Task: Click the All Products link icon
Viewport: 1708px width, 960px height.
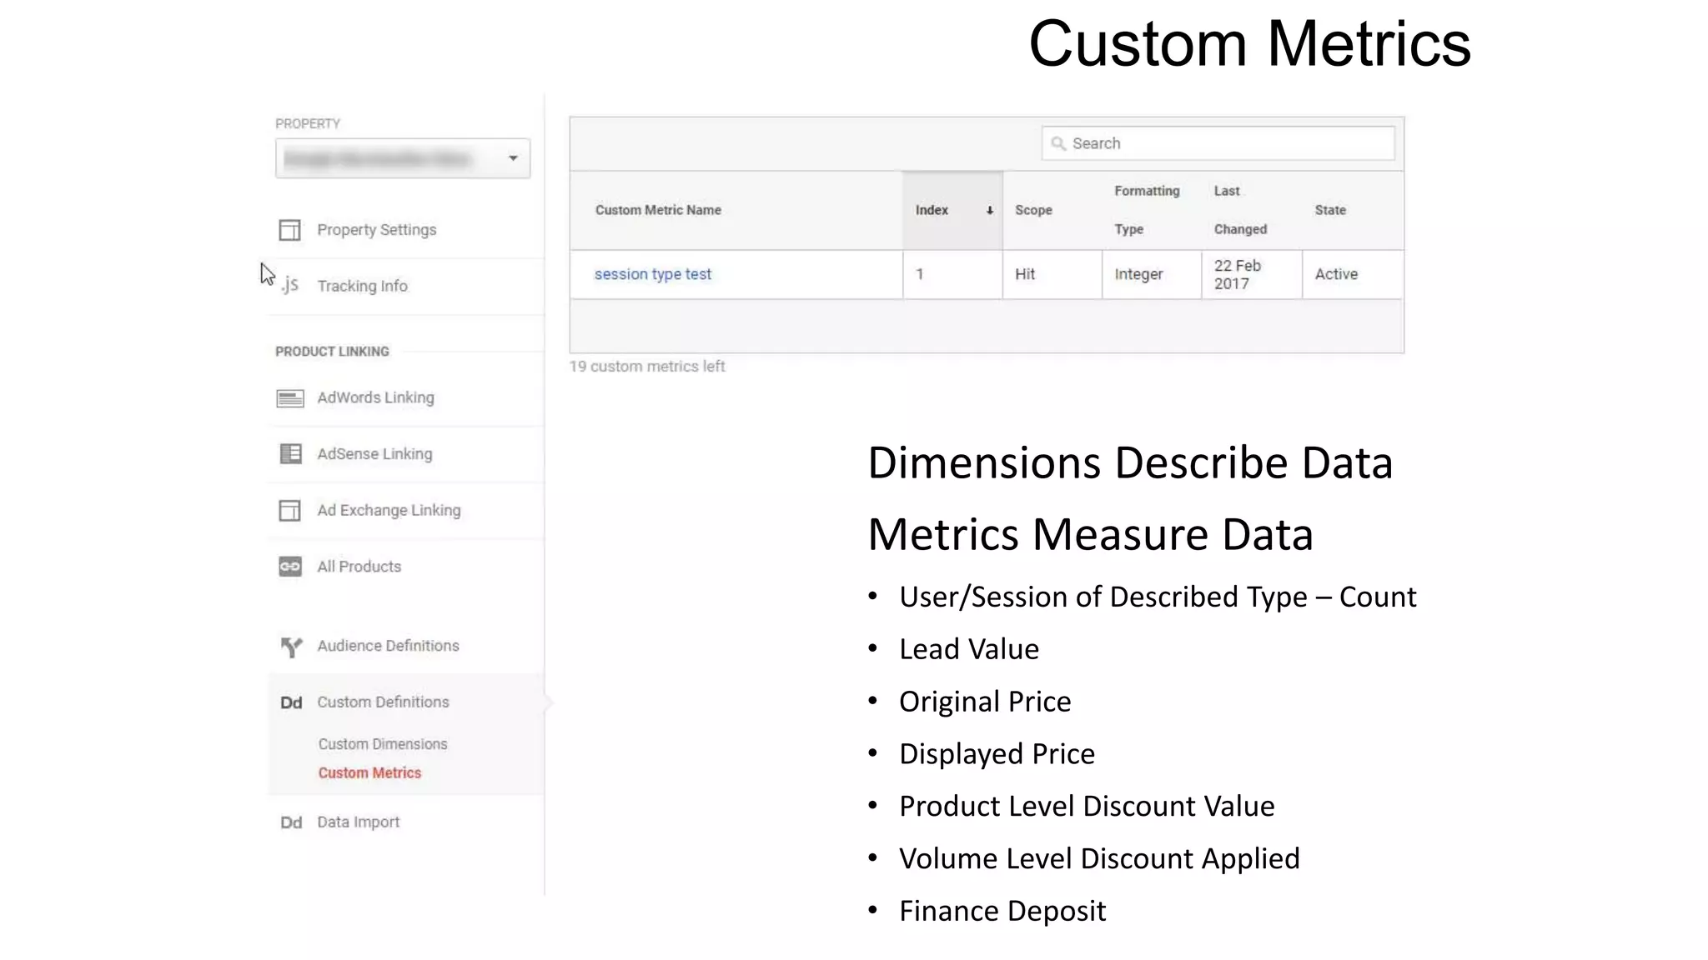Action: click(290, 567)
